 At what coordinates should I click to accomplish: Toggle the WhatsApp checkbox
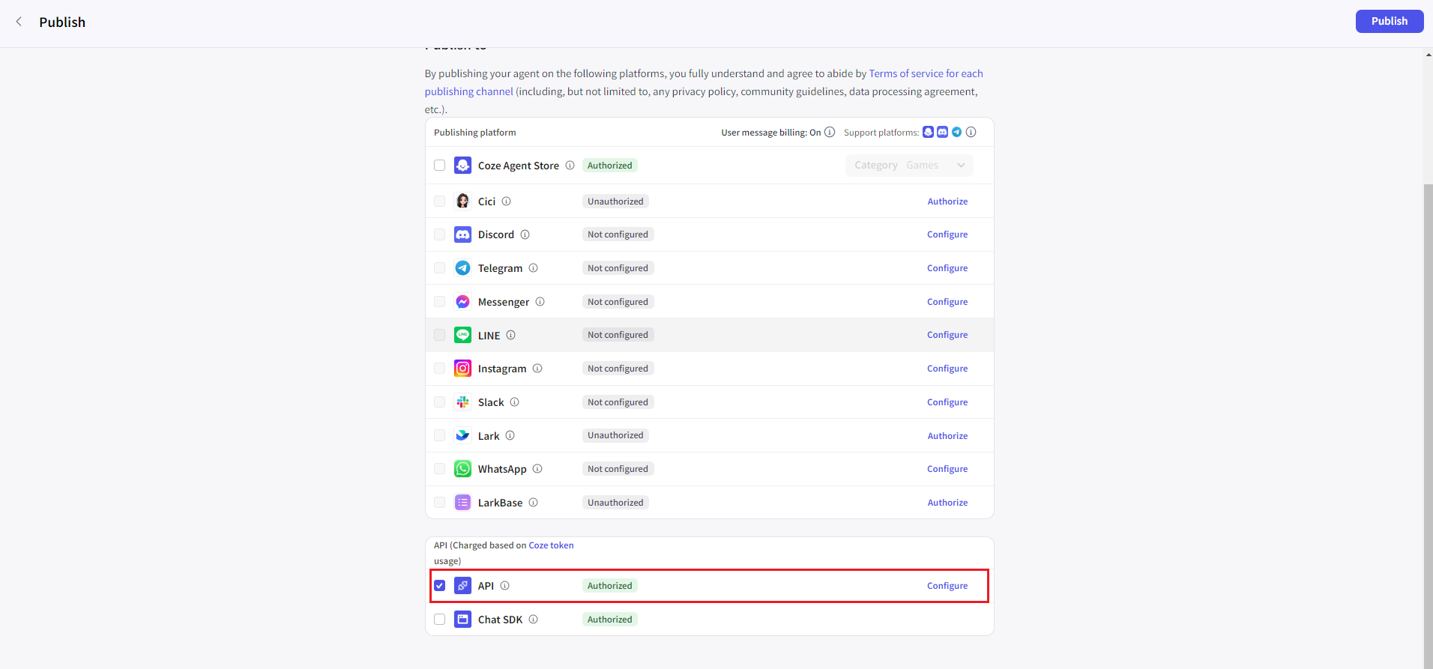click(440, 469)
